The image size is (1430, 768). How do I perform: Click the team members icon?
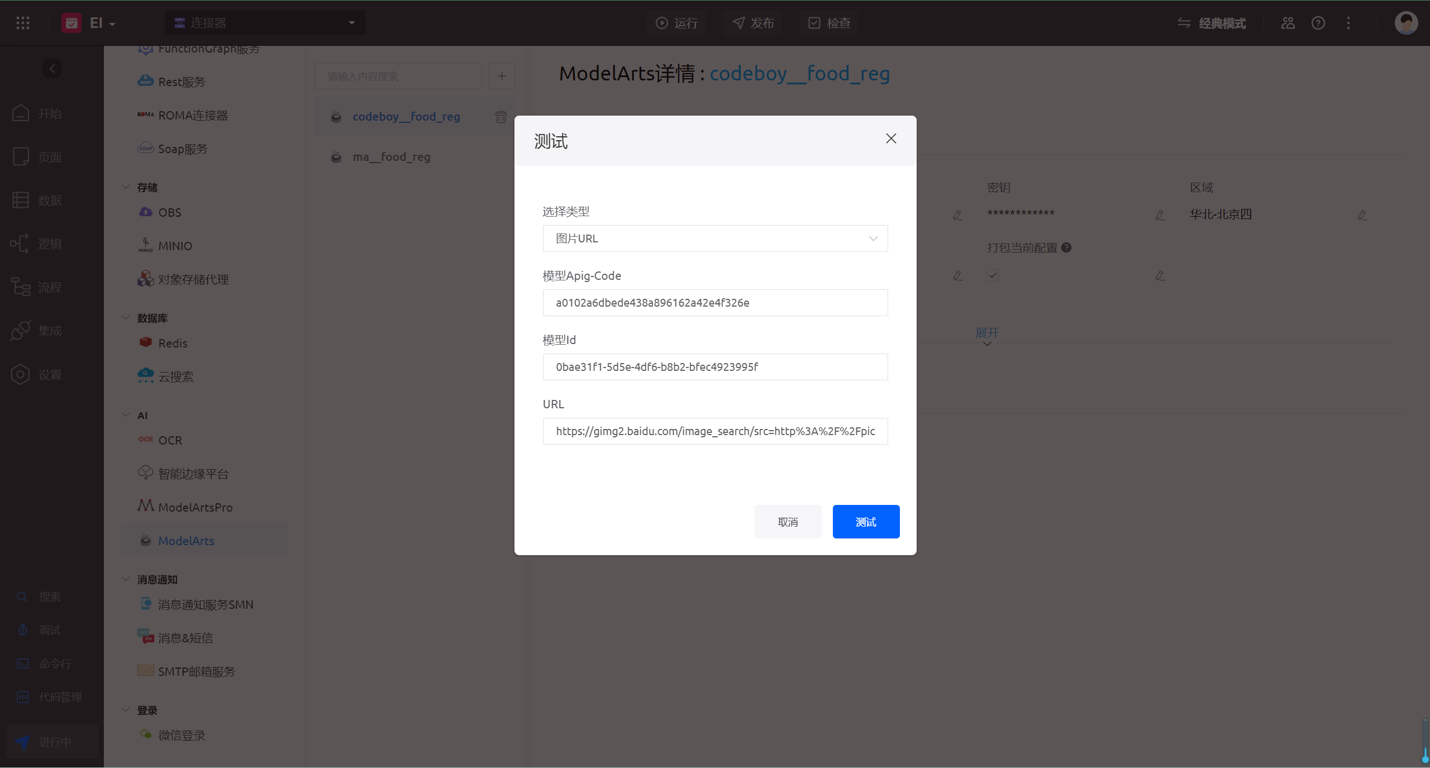click(x=1288, y=23)
